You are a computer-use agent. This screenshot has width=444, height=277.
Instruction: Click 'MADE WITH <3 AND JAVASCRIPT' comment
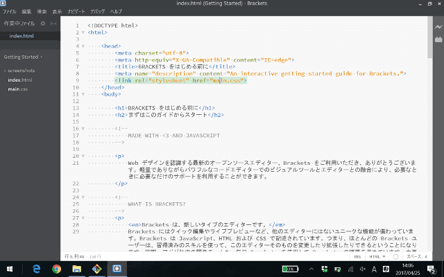174,136
